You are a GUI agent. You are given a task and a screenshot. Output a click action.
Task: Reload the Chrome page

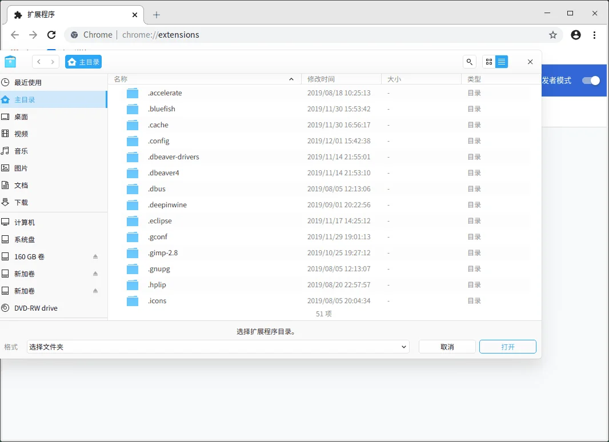pyautogui.click(x=51, y=35)
